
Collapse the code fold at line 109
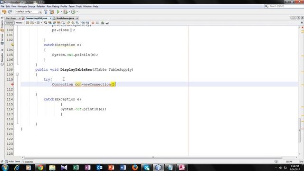click(17, 74)
